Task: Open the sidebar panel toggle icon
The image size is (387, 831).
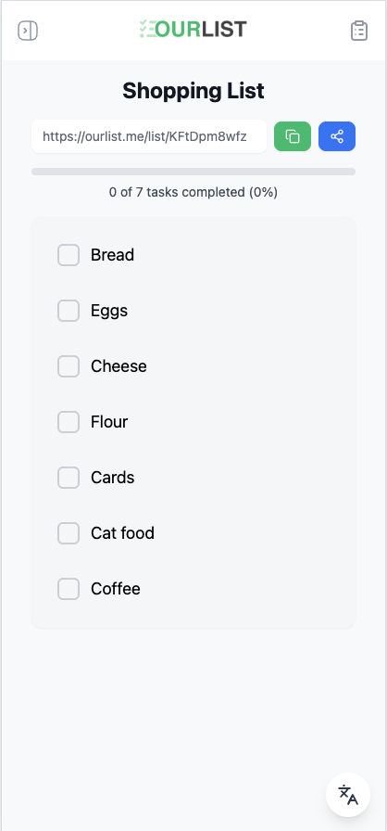Action: point(28,31)
